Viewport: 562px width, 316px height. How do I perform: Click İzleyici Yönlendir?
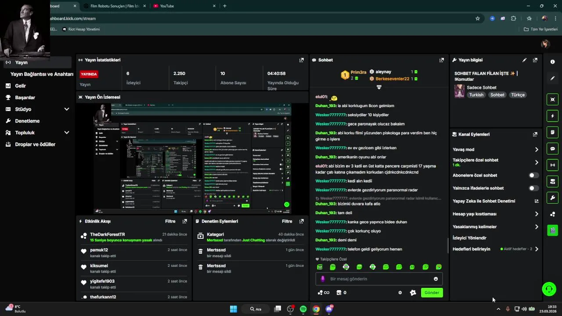tap(469, 238)
